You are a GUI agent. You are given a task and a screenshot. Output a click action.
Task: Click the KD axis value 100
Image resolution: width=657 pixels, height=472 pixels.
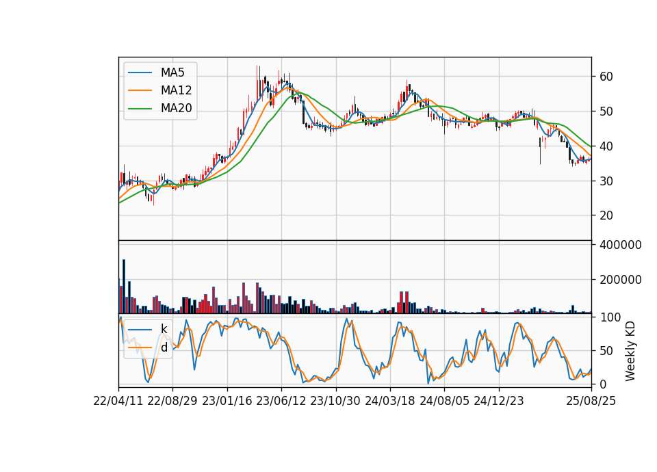point(610,317)
